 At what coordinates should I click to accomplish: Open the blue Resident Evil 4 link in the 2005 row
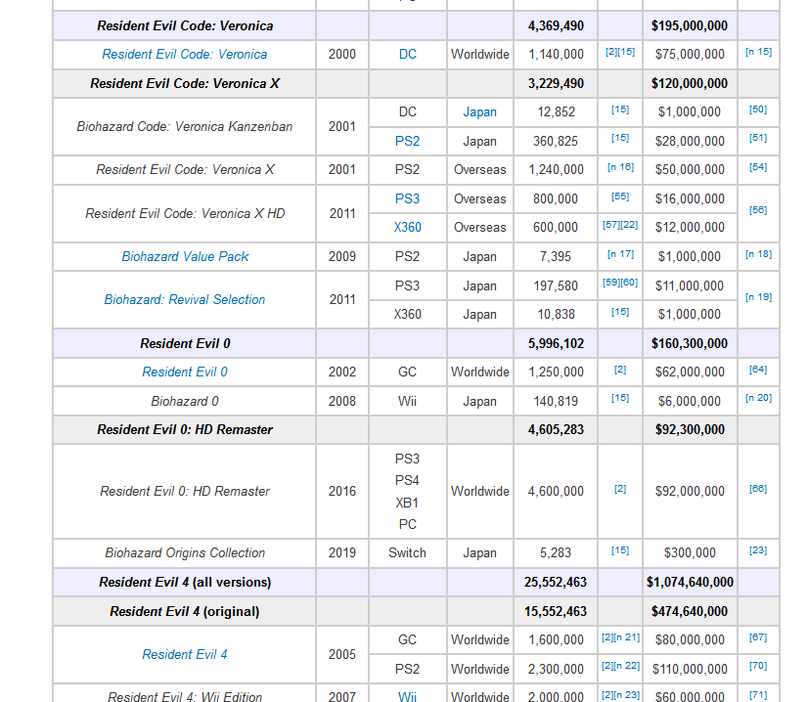pyautogui.click(x=185, y=654)
